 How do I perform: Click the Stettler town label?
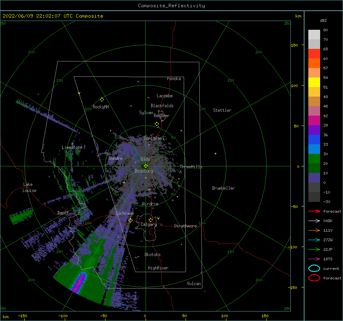(x=222, y=110)
